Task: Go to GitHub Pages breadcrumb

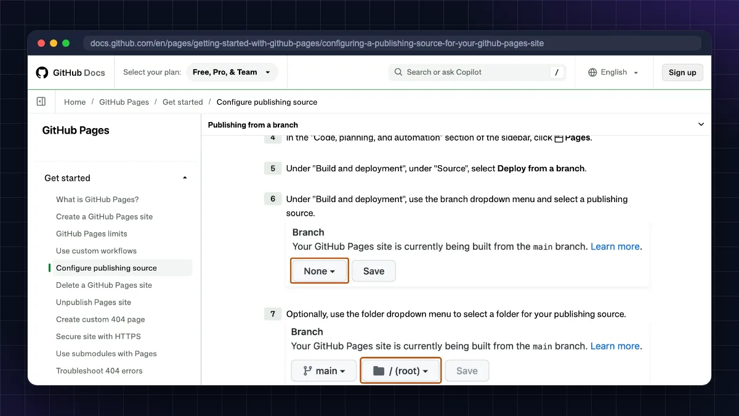Action: (124, 102)
